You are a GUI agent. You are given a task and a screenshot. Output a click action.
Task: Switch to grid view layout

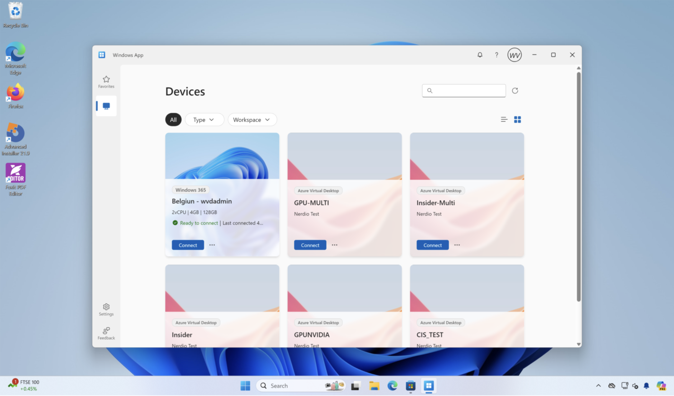517,119
